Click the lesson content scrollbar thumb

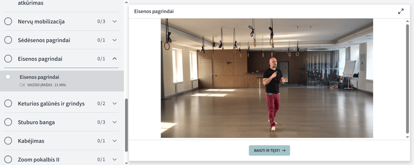(x=408, y=79)
